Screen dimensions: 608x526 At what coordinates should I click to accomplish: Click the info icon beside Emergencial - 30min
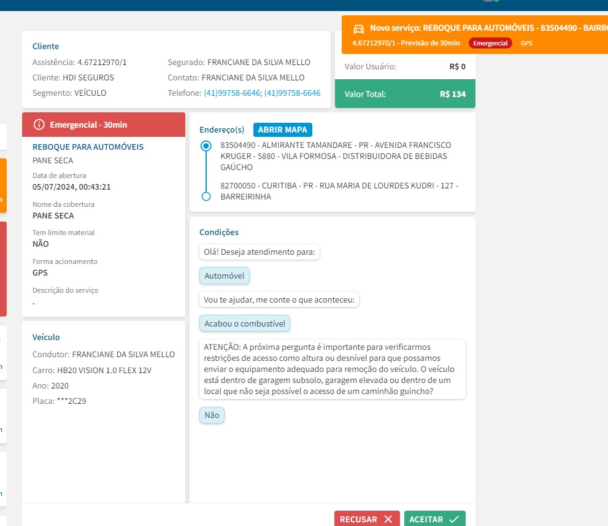click(x=39, y=125)
